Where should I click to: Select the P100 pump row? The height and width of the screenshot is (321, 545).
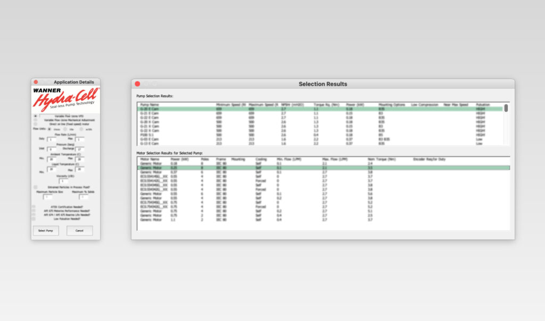click(x=320, y=135)
